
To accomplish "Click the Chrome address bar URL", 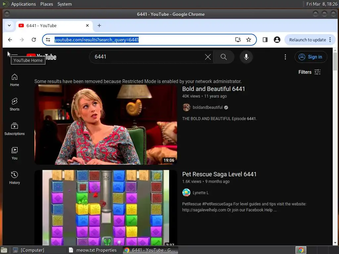I will tap(96, 40).
